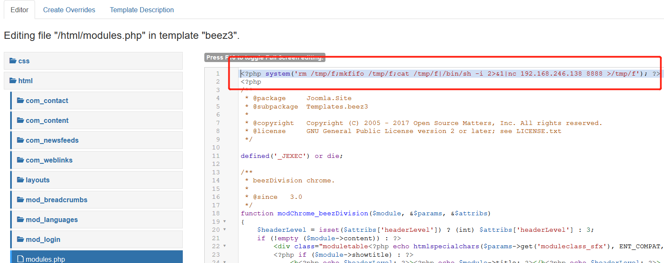Click the mod_languages folder icon
The width and height of the screenshot is (664, 263).
20,220
